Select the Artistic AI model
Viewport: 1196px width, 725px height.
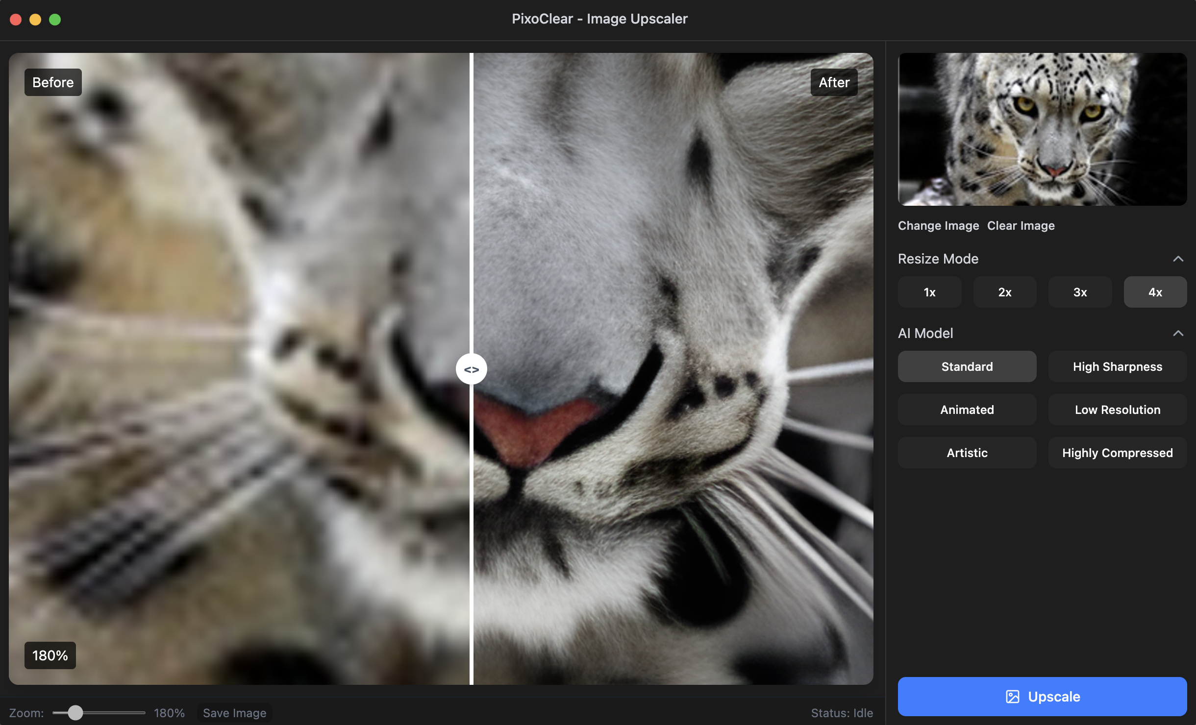967,453
